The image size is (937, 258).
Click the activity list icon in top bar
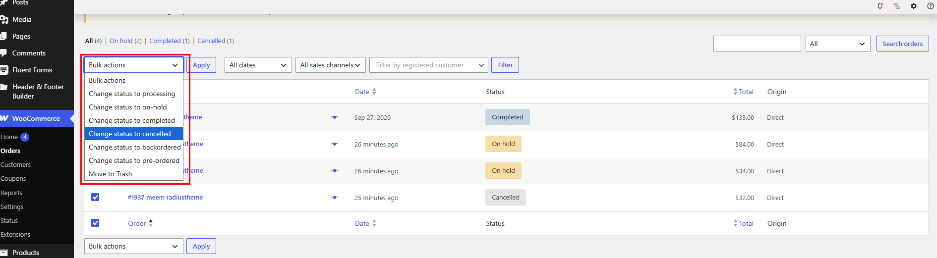tap(897, 6)
